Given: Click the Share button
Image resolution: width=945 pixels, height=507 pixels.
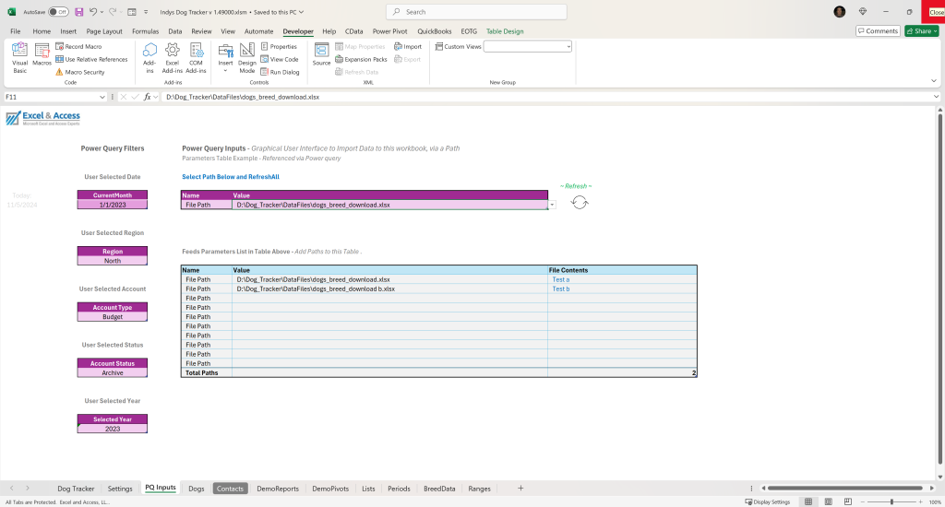Looking at the screenshot, I should 922,30.
